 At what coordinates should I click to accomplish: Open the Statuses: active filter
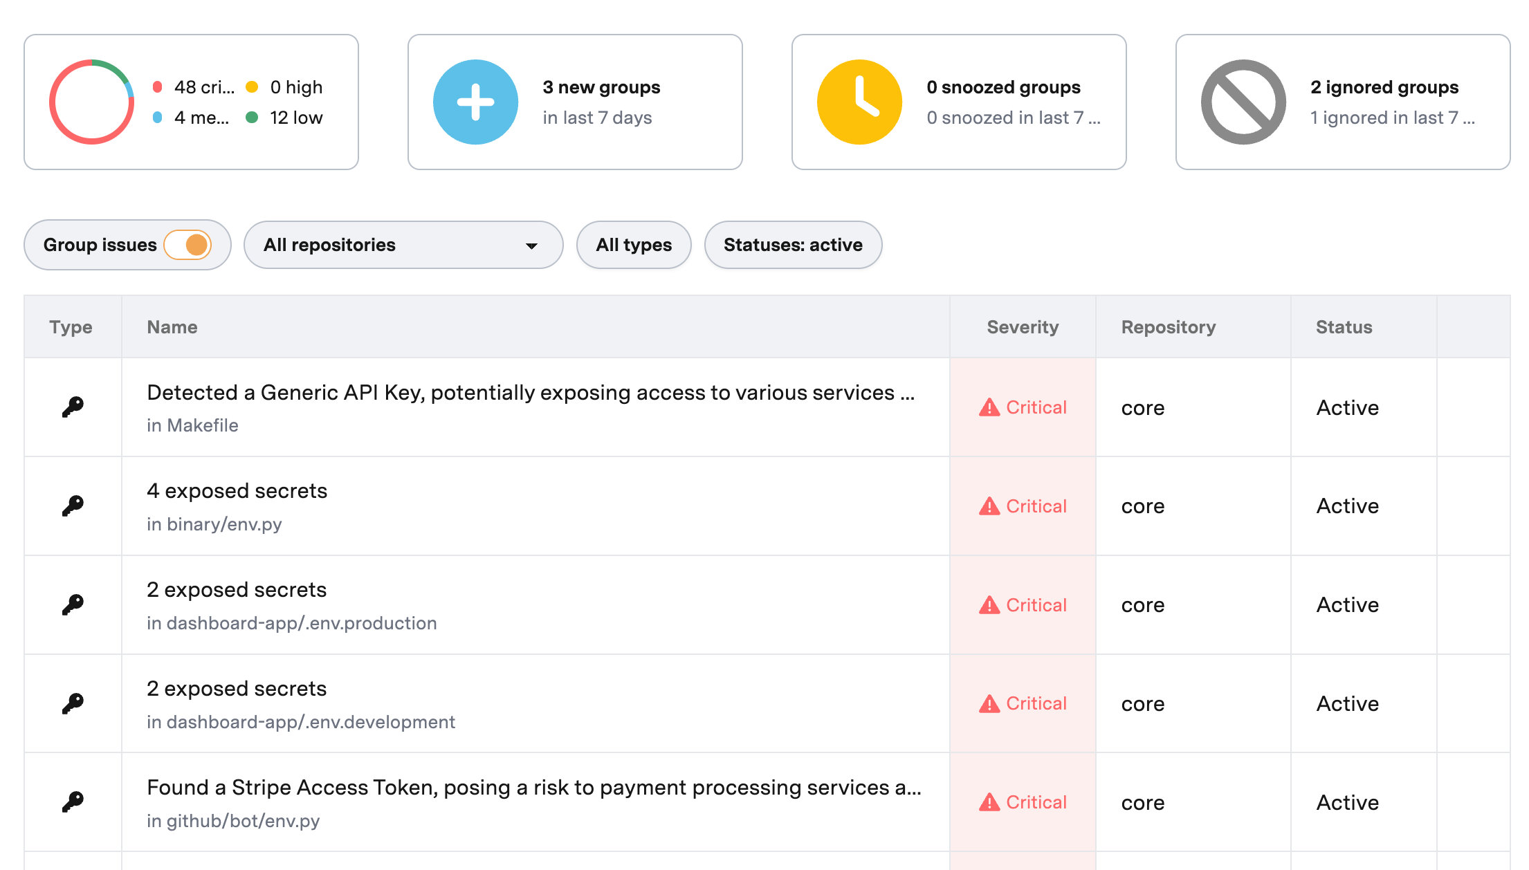[x=792, y=245]
